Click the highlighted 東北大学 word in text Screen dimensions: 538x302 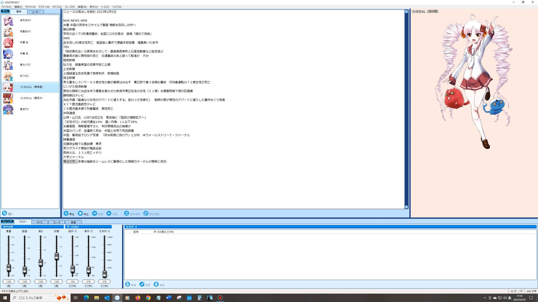(x=70, y=161)
